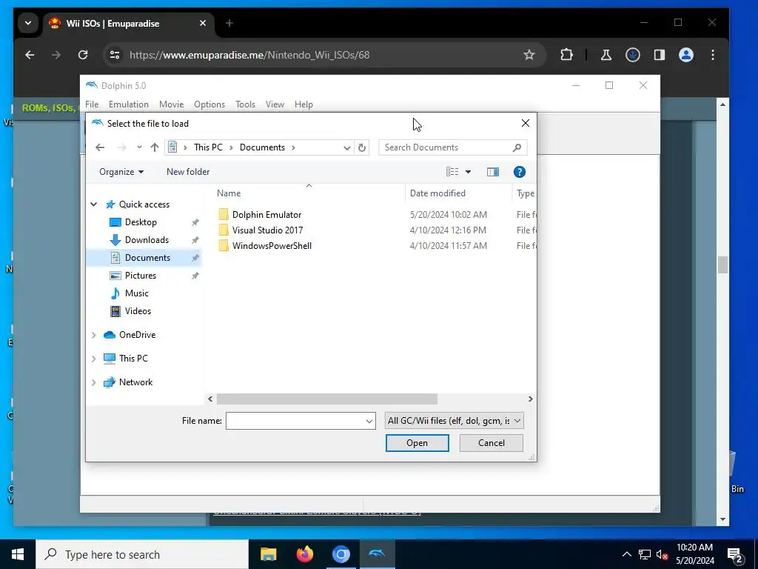Open Dolphin Help menu

click(303, 104)
